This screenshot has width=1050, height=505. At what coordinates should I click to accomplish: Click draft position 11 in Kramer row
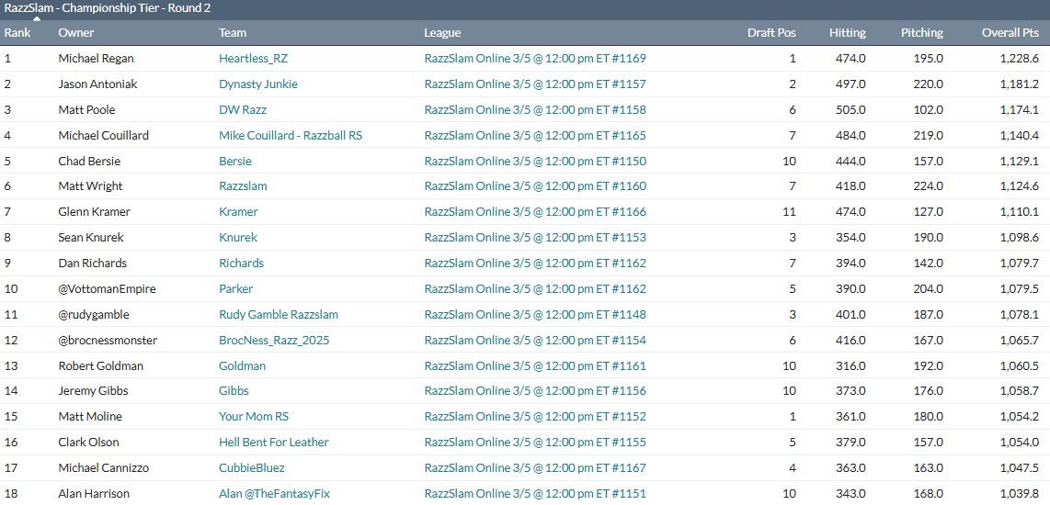point(790,212)
